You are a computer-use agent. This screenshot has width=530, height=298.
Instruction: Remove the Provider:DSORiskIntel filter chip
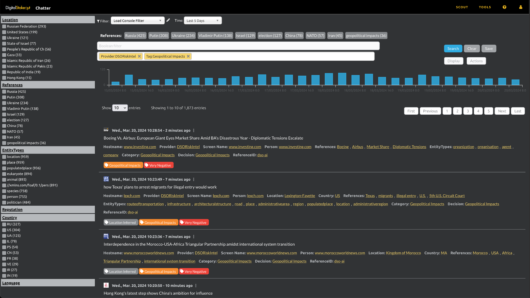point(139,56)
